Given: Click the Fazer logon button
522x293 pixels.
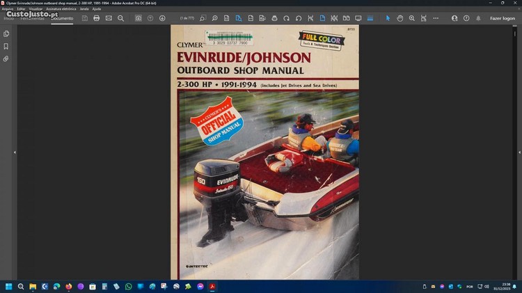Looking at the screenshot, I should click(x=502, y=18).
